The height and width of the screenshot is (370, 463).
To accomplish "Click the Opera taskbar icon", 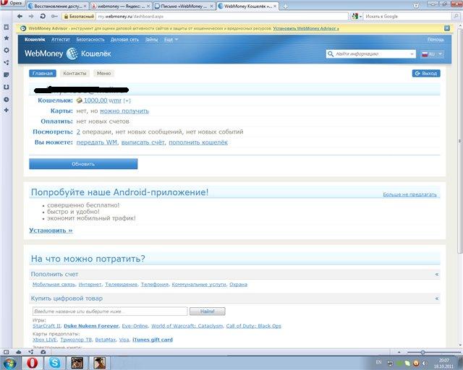I will point(33,363).
